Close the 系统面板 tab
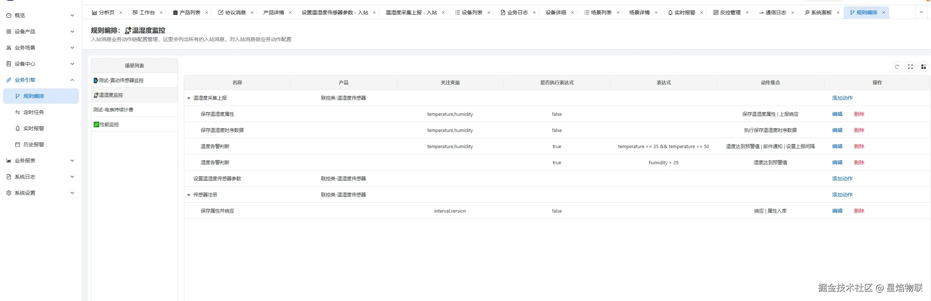 pyautogui.click(x=838, y=12)
